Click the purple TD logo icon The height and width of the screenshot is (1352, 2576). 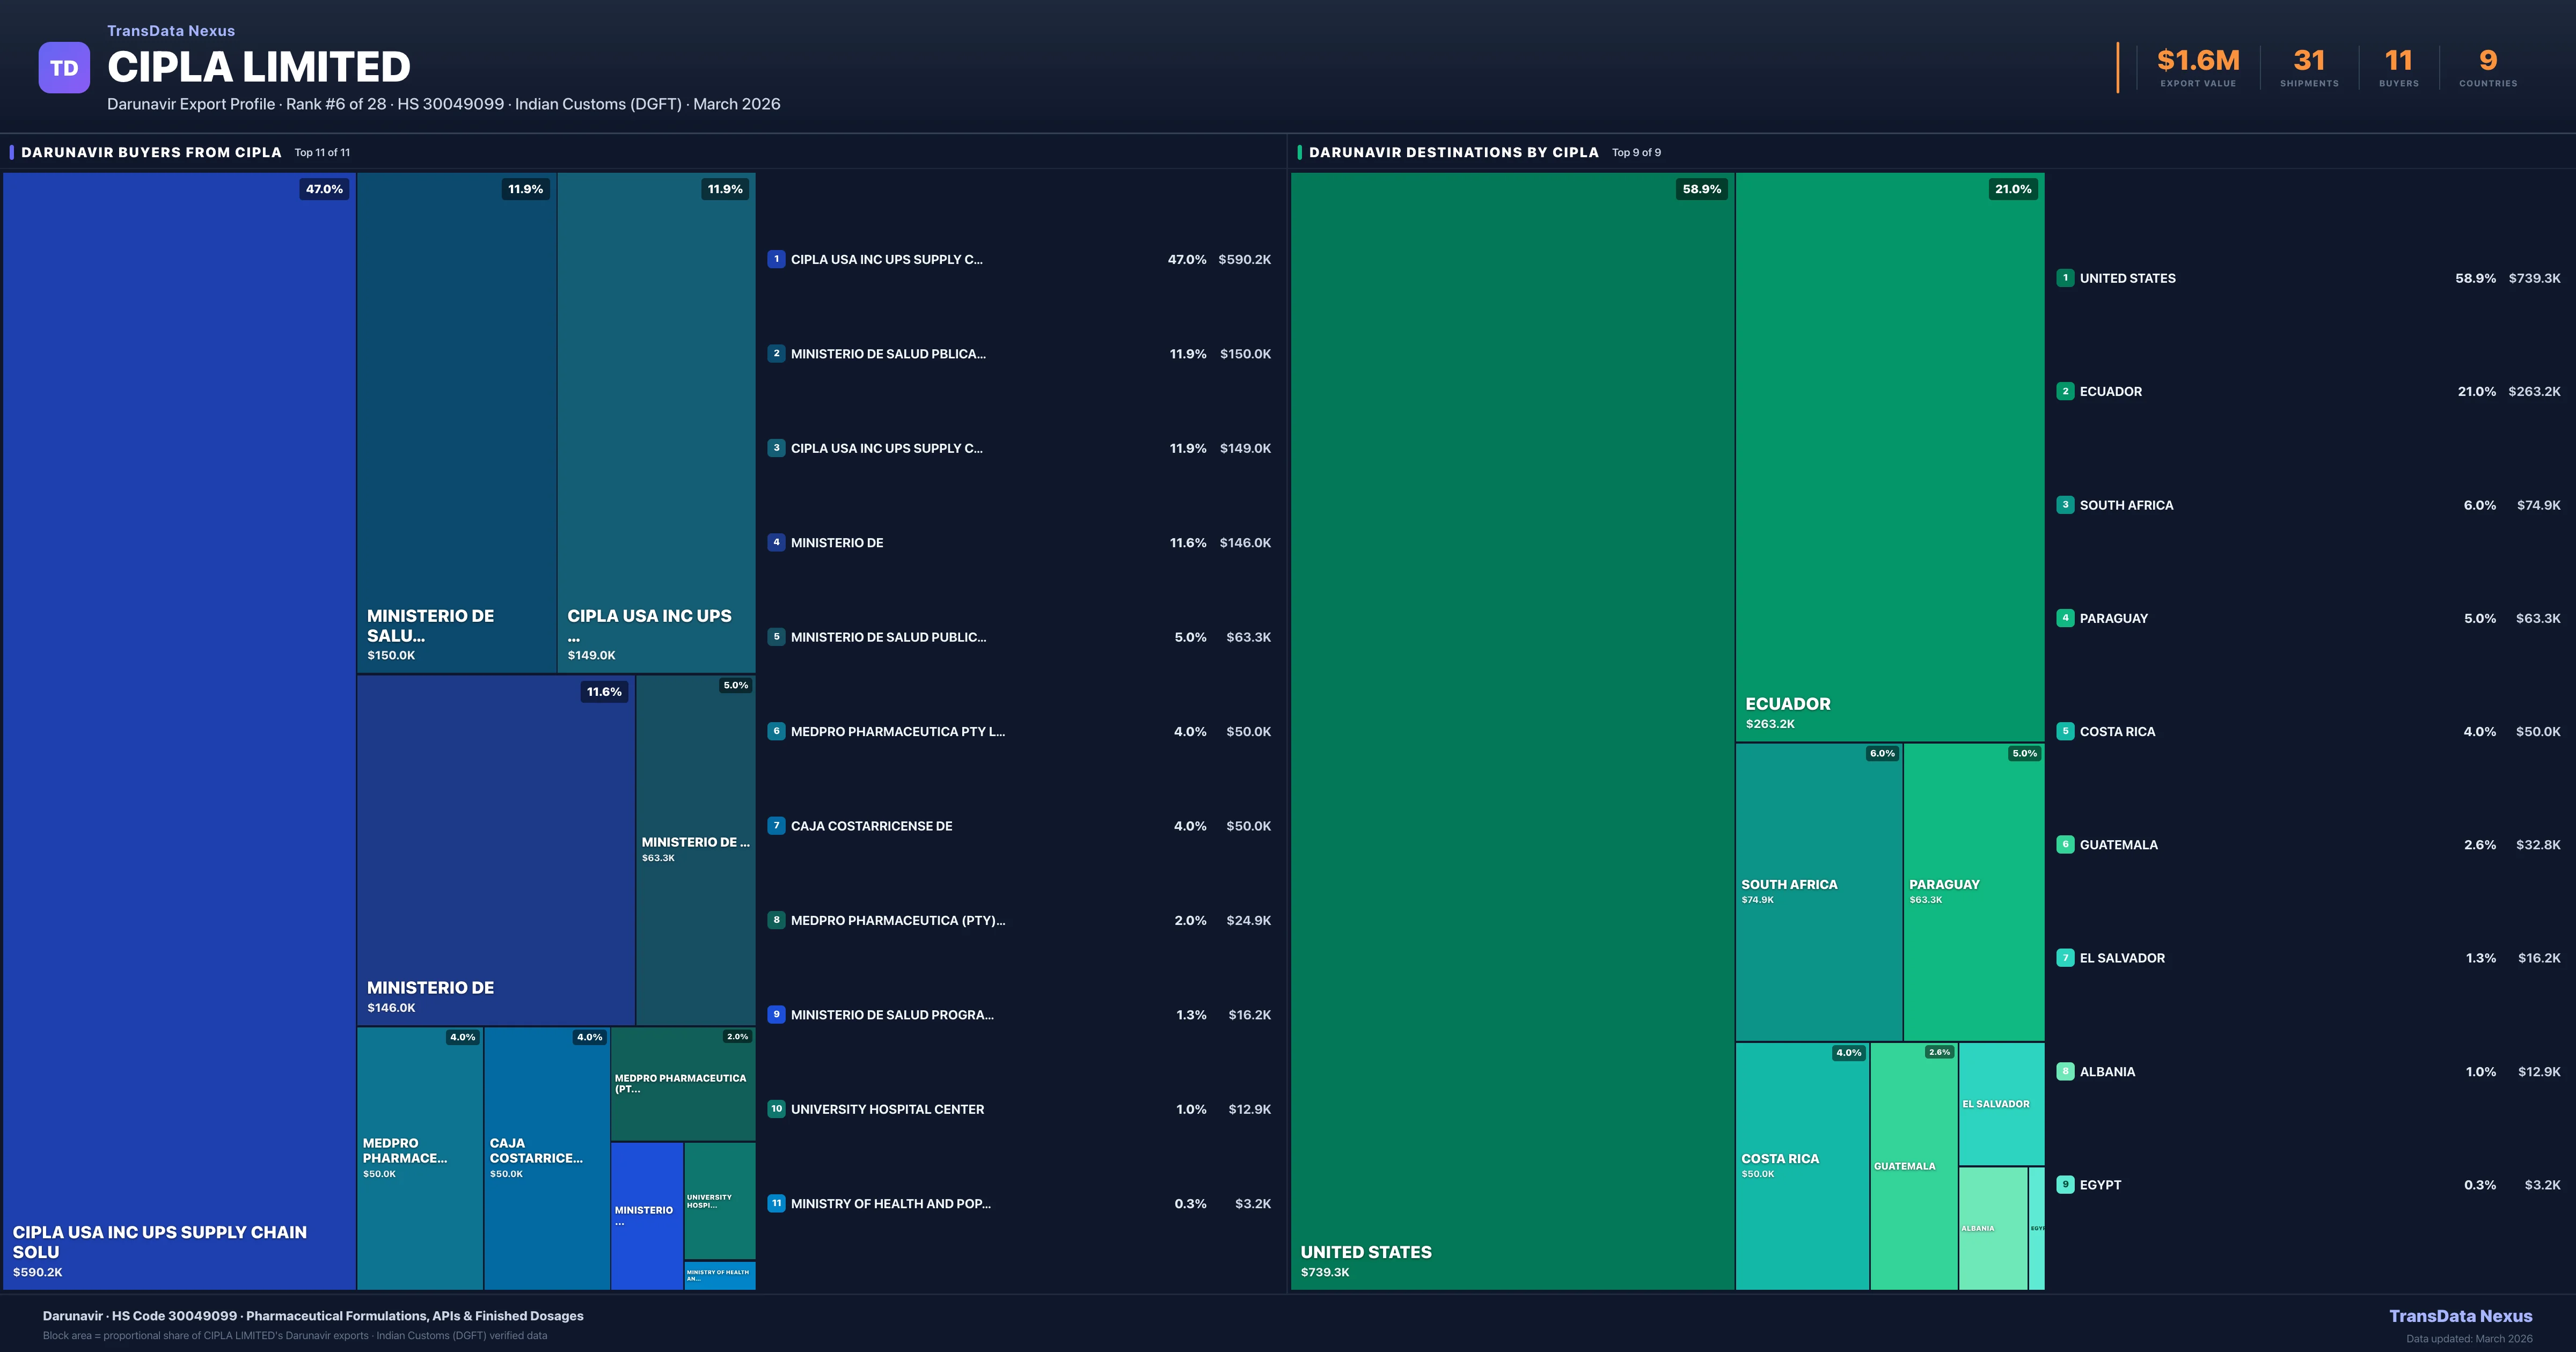pos(64,68)
